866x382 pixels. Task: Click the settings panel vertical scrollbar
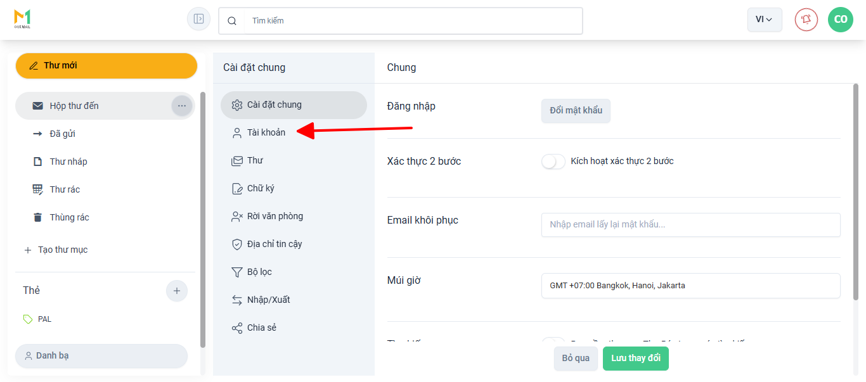point(855,190)
